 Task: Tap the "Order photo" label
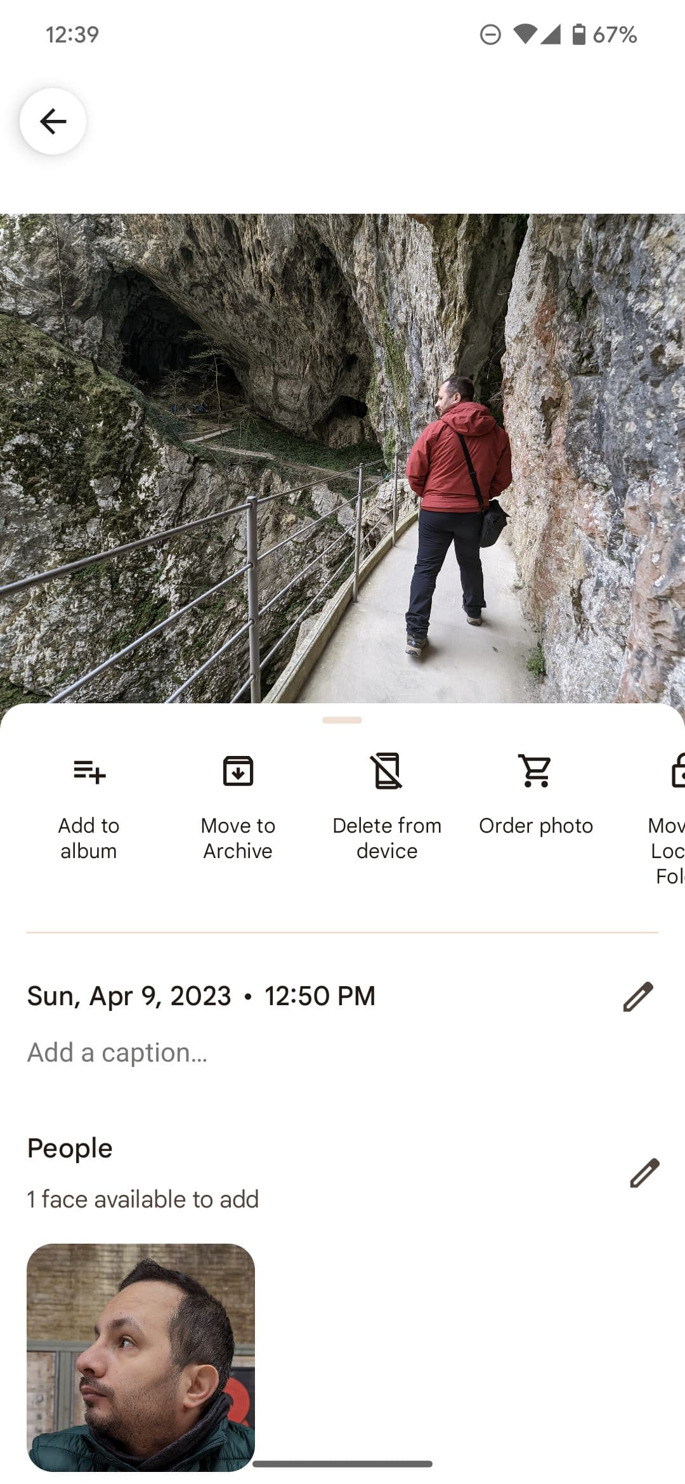click(536, 826)
